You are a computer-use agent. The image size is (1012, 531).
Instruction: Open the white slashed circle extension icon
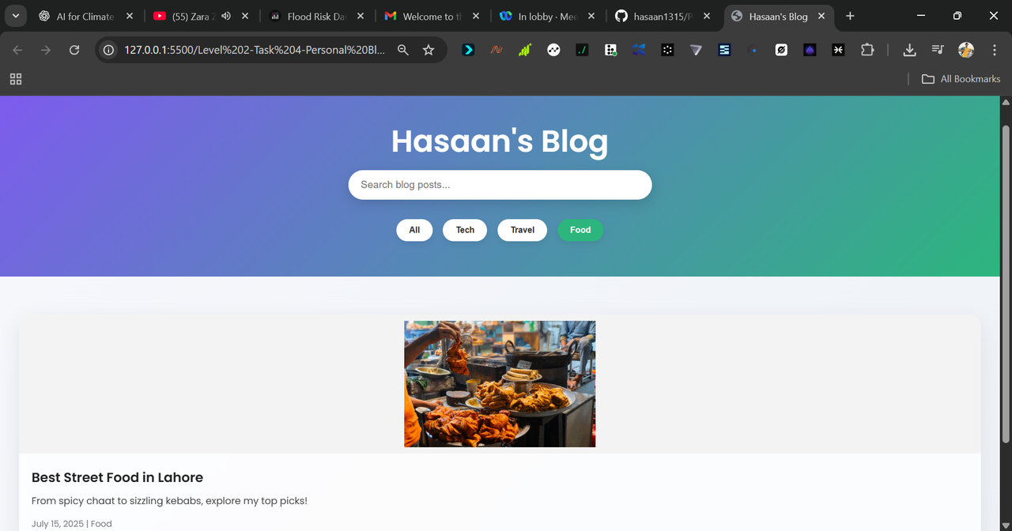tap(781, 50)
